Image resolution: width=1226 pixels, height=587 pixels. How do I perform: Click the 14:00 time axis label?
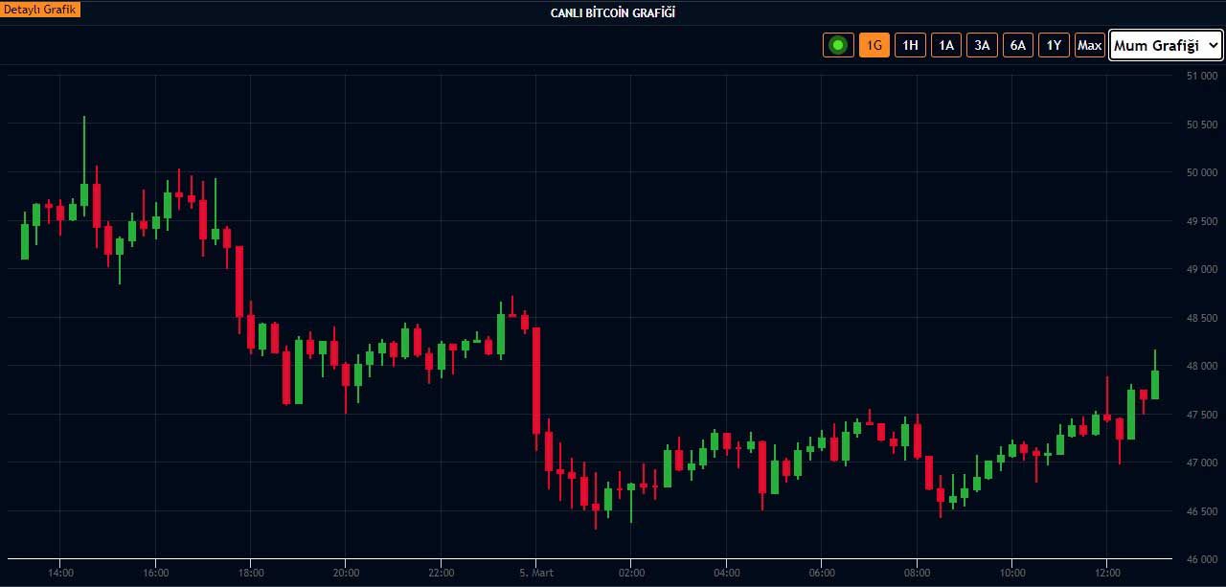[x=59, y=573]
